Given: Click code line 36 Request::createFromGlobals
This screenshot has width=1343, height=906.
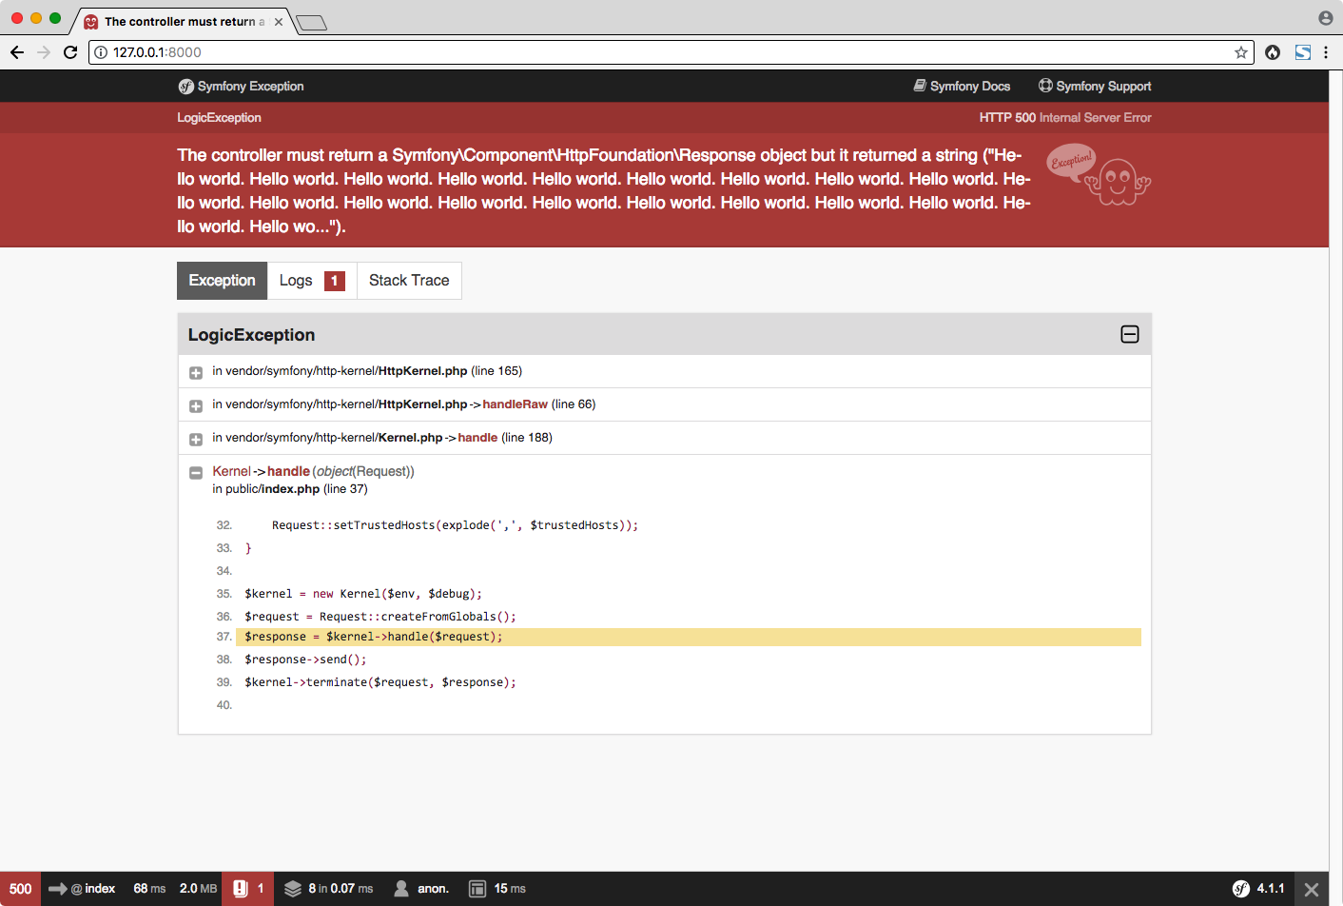Looking at the screenshot, I should point(380,617).
